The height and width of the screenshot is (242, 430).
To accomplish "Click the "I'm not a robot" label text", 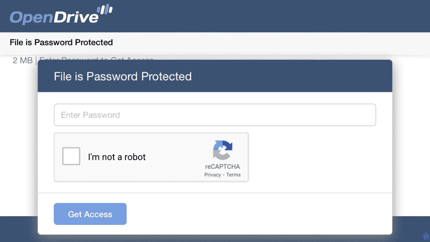I will click(x=117, y=157).
